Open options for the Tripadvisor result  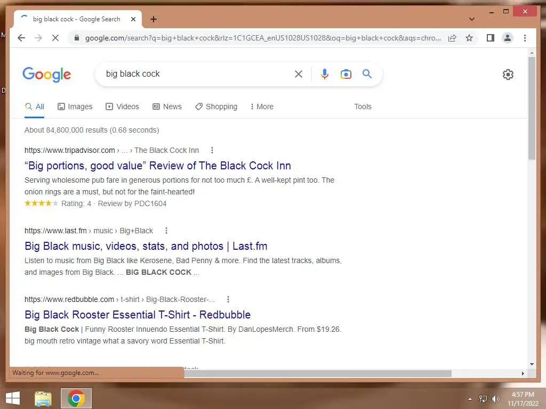(x=212, y=150)
